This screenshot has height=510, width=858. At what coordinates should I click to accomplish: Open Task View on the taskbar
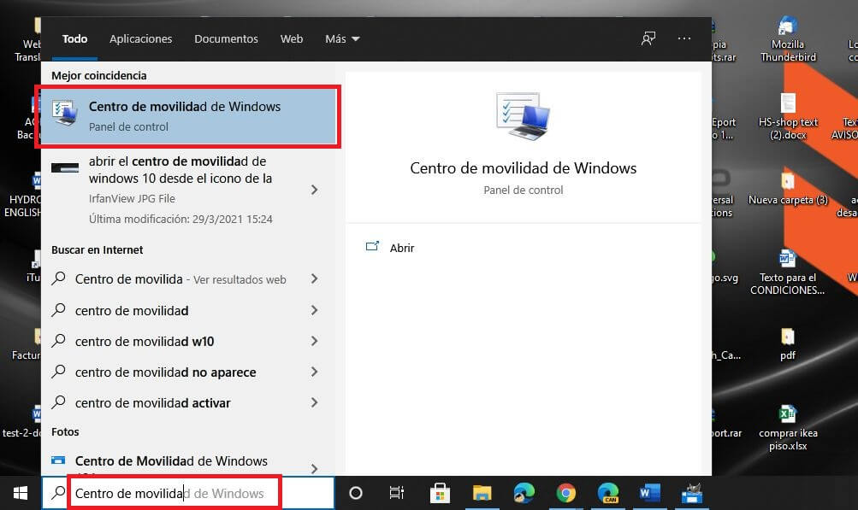tap(397, 493)
